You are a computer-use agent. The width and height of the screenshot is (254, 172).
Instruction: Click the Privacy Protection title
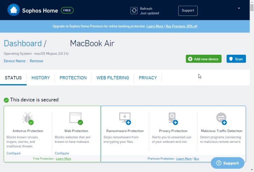tap(173, 131)
